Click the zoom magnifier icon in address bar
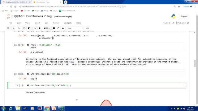 click(x=174, y=7)
